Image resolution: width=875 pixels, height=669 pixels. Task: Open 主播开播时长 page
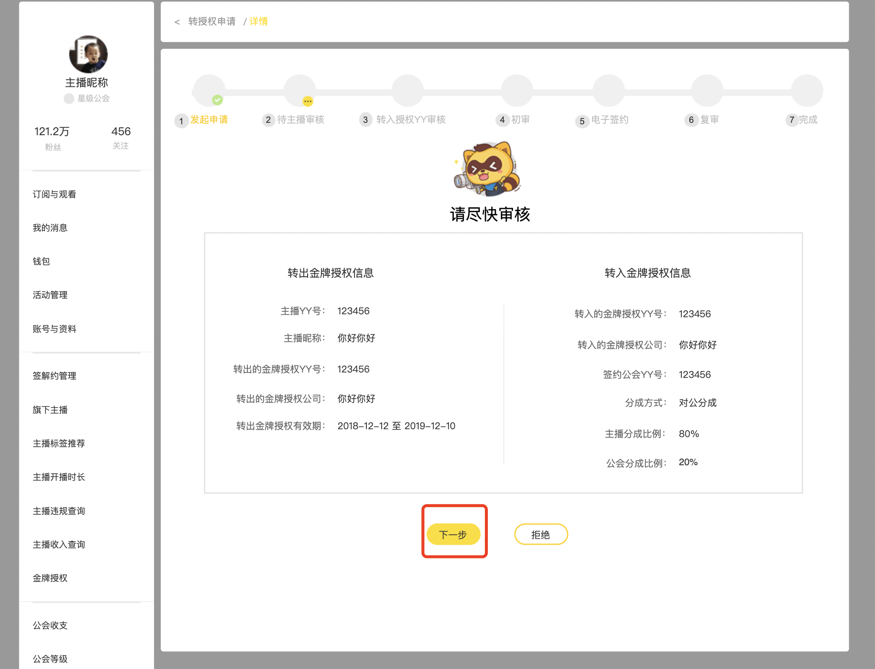[59, 477]
